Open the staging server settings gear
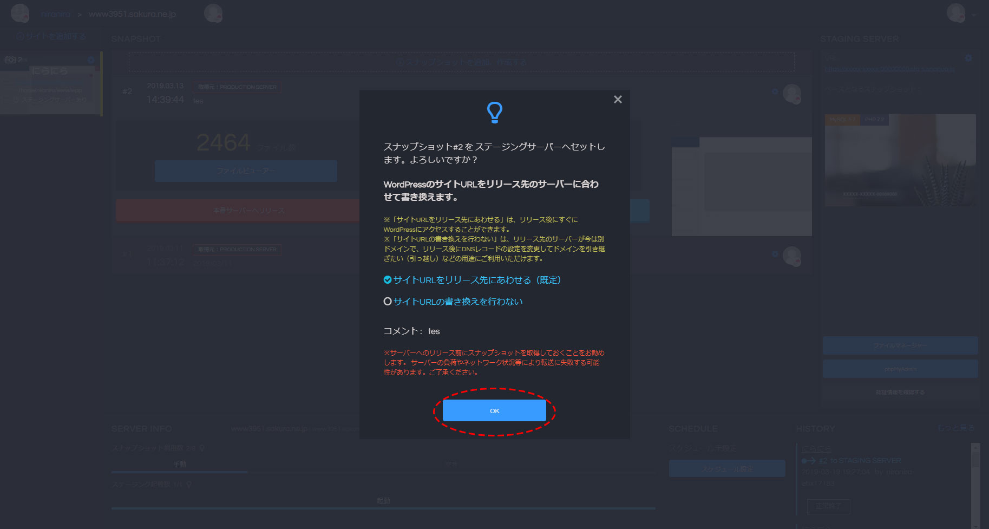This screenshot has height=529, width=989. (968, 58)
